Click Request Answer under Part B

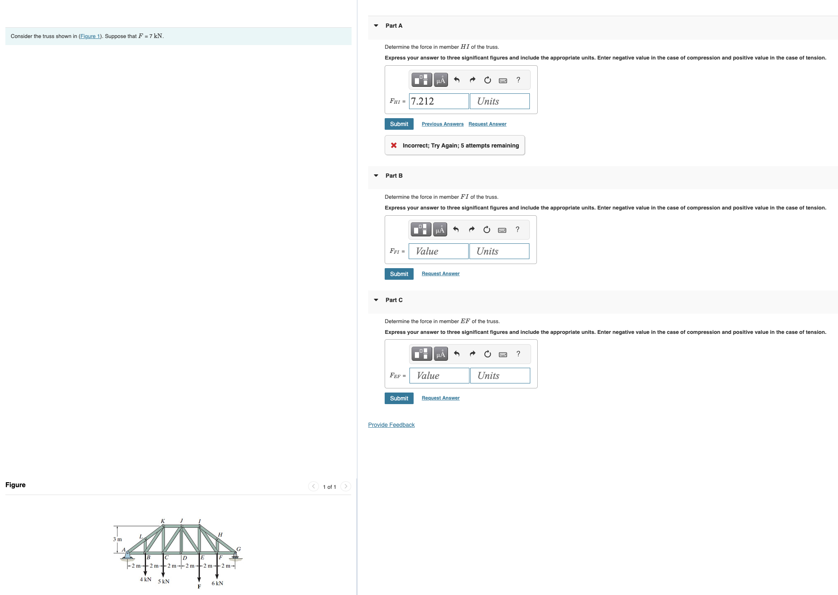click(440, 273)
